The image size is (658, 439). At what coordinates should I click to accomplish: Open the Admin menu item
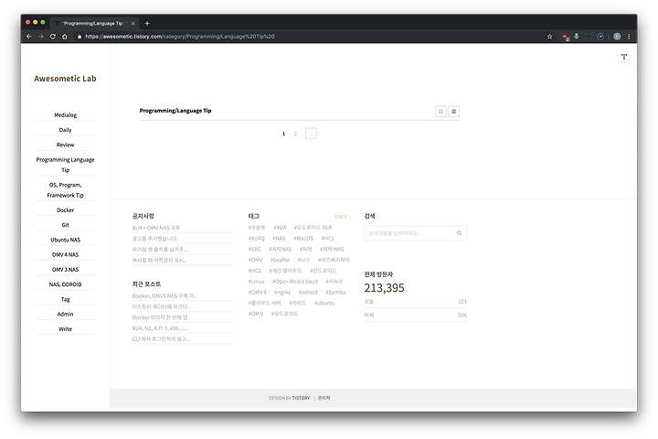pyautogui.click(x=66, y=315)
